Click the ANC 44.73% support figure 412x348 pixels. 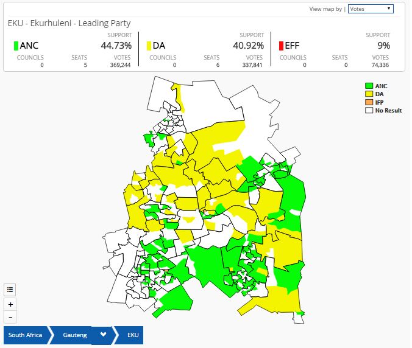click(116, 46)
